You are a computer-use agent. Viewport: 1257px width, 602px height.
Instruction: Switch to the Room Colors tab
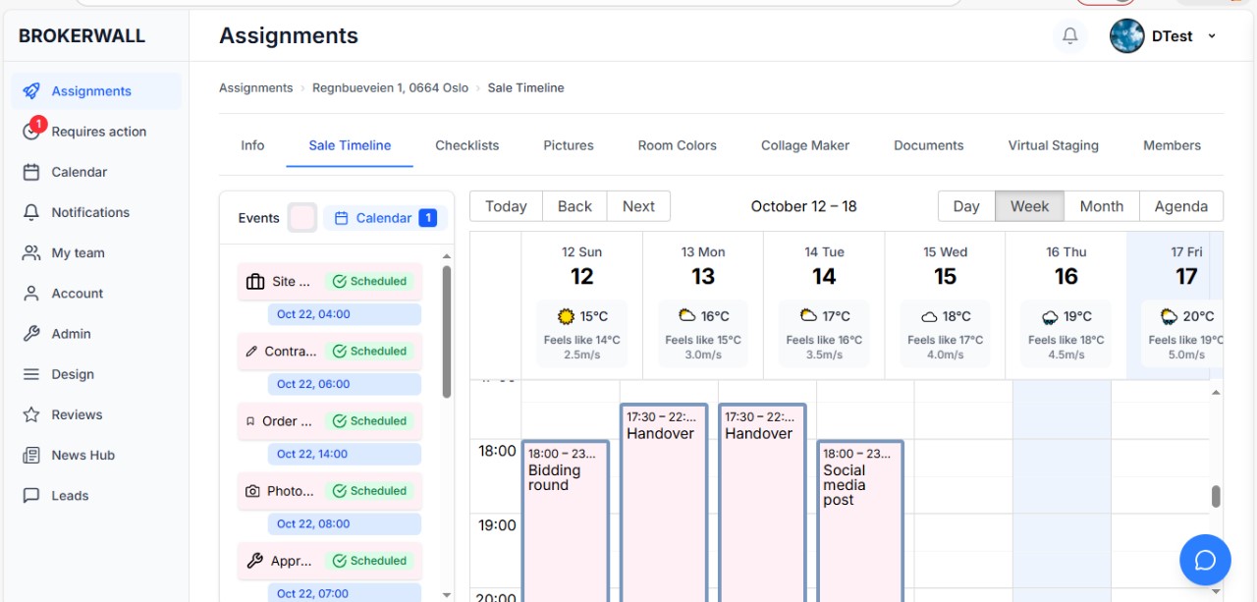pos(677,144)
